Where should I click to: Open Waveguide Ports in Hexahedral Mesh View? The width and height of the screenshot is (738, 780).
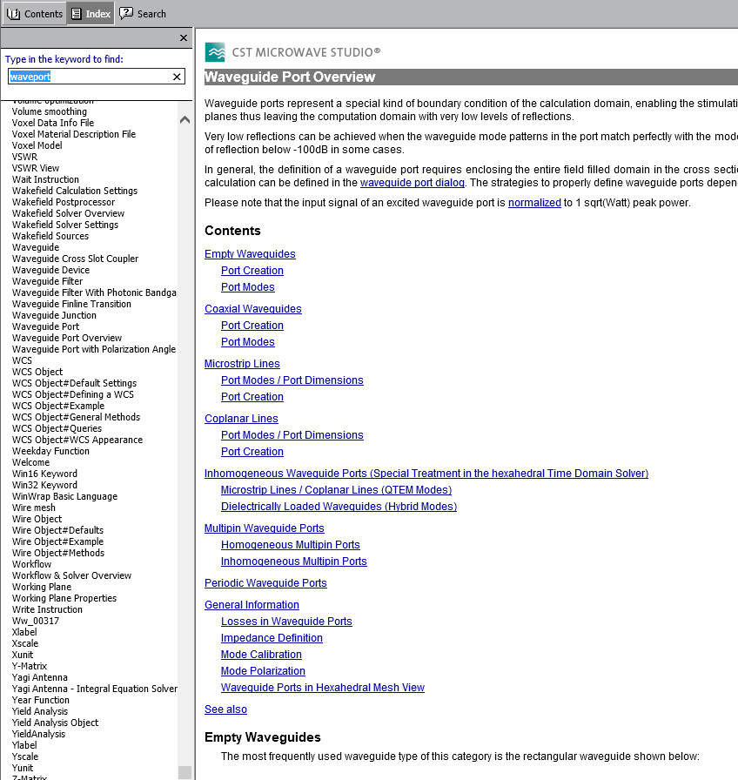click(x=323, y=688)
